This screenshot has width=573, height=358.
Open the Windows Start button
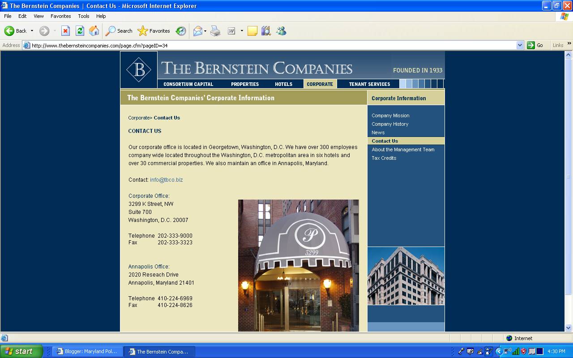[x=21, y=351]
